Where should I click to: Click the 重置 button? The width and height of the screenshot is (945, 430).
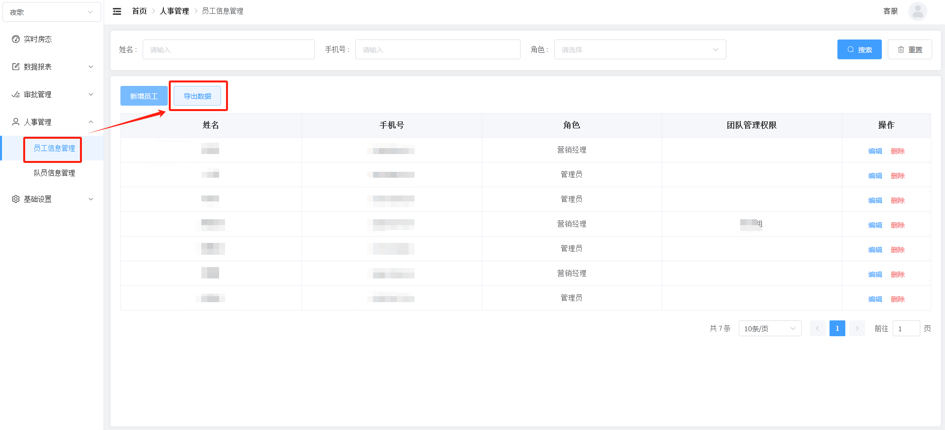click(909, 49)
